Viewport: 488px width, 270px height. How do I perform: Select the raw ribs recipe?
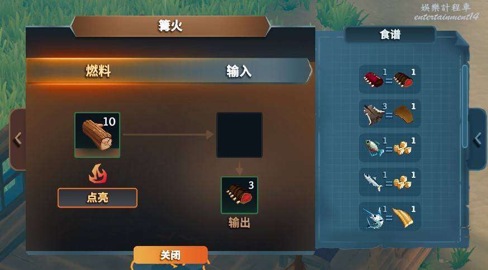coord(390,79)
